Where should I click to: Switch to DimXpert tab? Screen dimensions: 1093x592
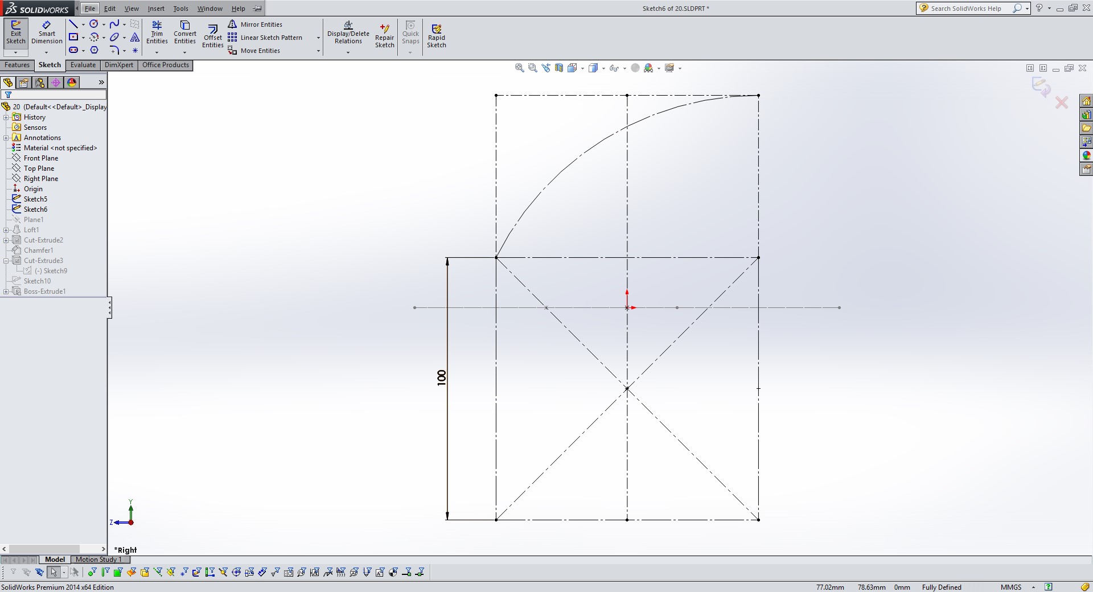(x=119, y=65)
